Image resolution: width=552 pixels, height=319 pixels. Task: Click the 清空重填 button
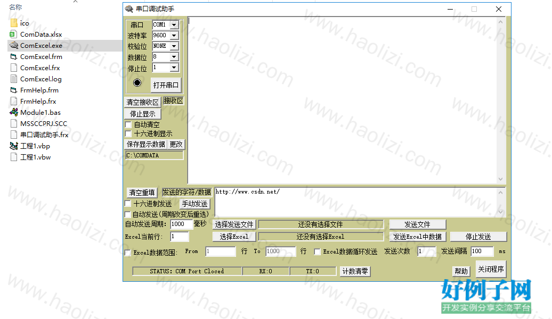142,192
